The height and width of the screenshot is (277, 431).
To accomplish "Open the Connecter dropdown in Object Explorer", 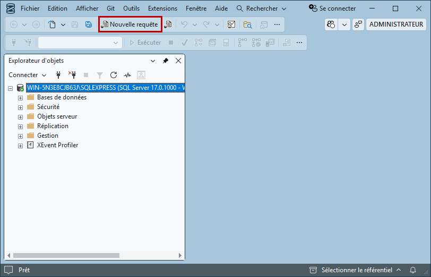I will pos(28,75).
